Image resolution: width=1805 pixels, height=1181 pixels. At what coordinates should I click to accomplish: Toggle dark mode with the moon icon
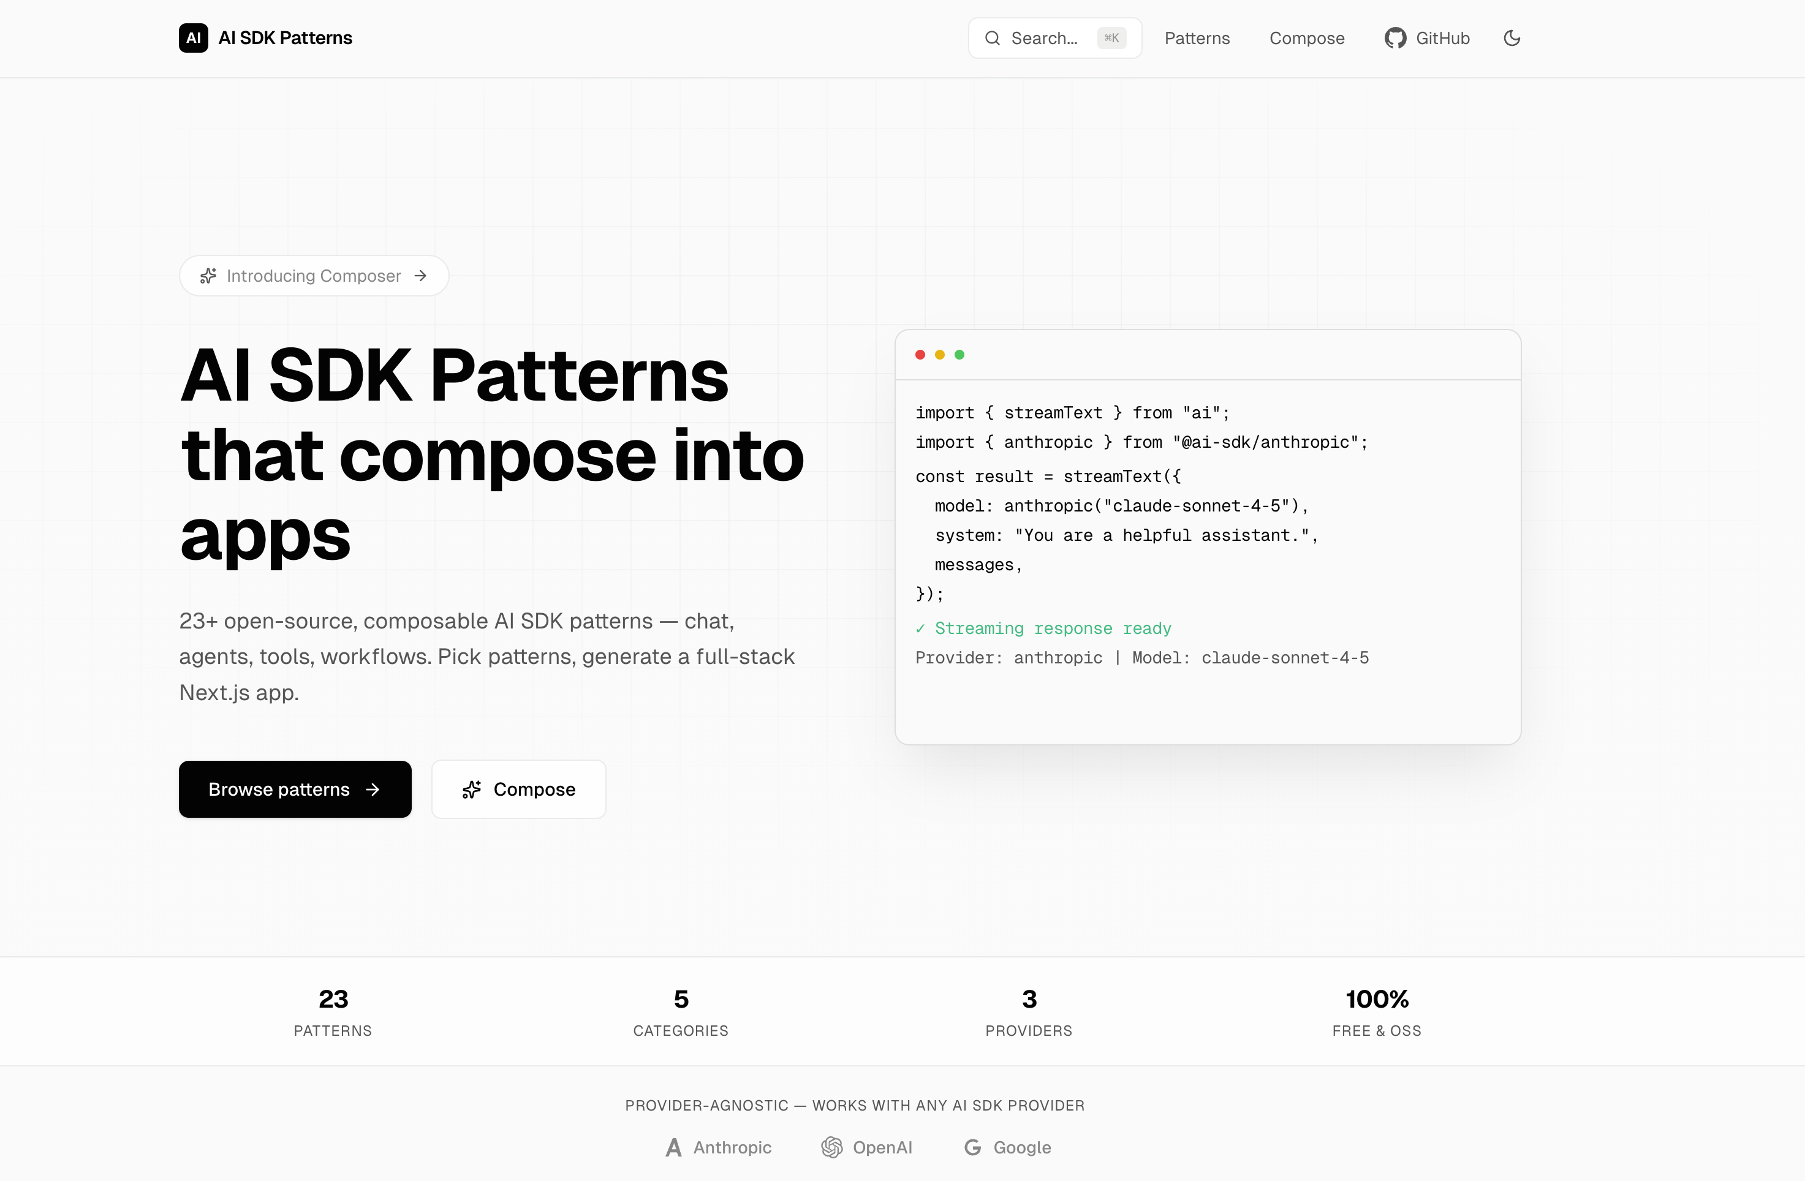[1512, 38]
